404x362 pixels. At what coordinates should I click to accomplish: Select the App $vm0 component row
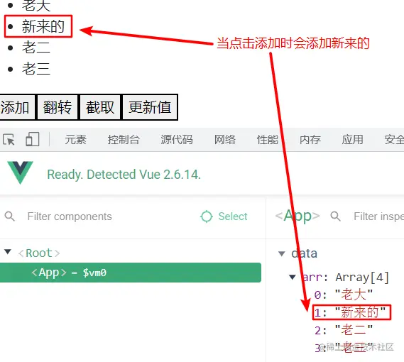point(131,273)
